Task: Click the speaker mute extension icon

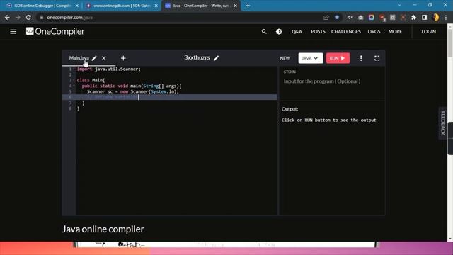Action: 350,17
